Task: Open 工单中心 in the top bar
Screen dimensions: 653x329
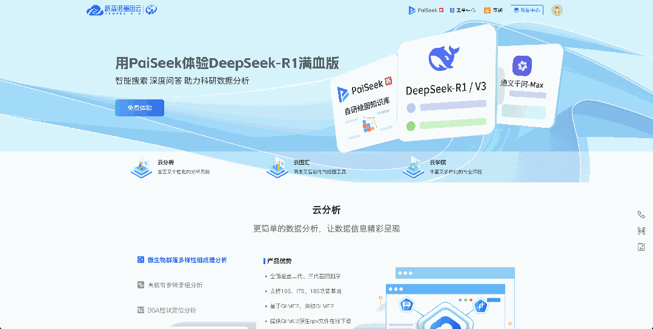Action: pyautogui.click(x=463, y=10)
